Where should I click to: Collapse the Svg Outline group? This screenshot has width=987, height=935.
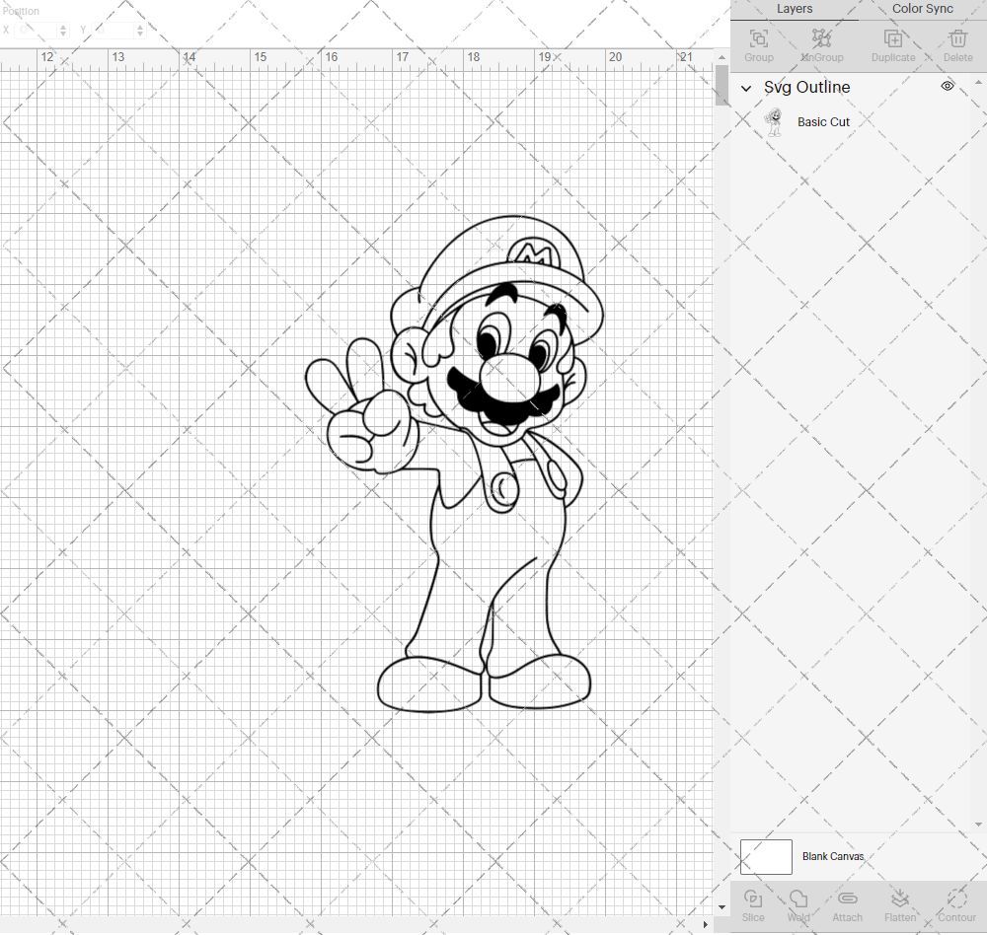tap(746, 88)
